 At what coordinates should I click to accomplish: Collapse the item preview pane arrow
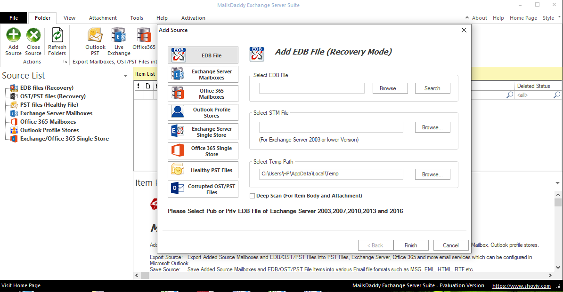tap(557, 183)
